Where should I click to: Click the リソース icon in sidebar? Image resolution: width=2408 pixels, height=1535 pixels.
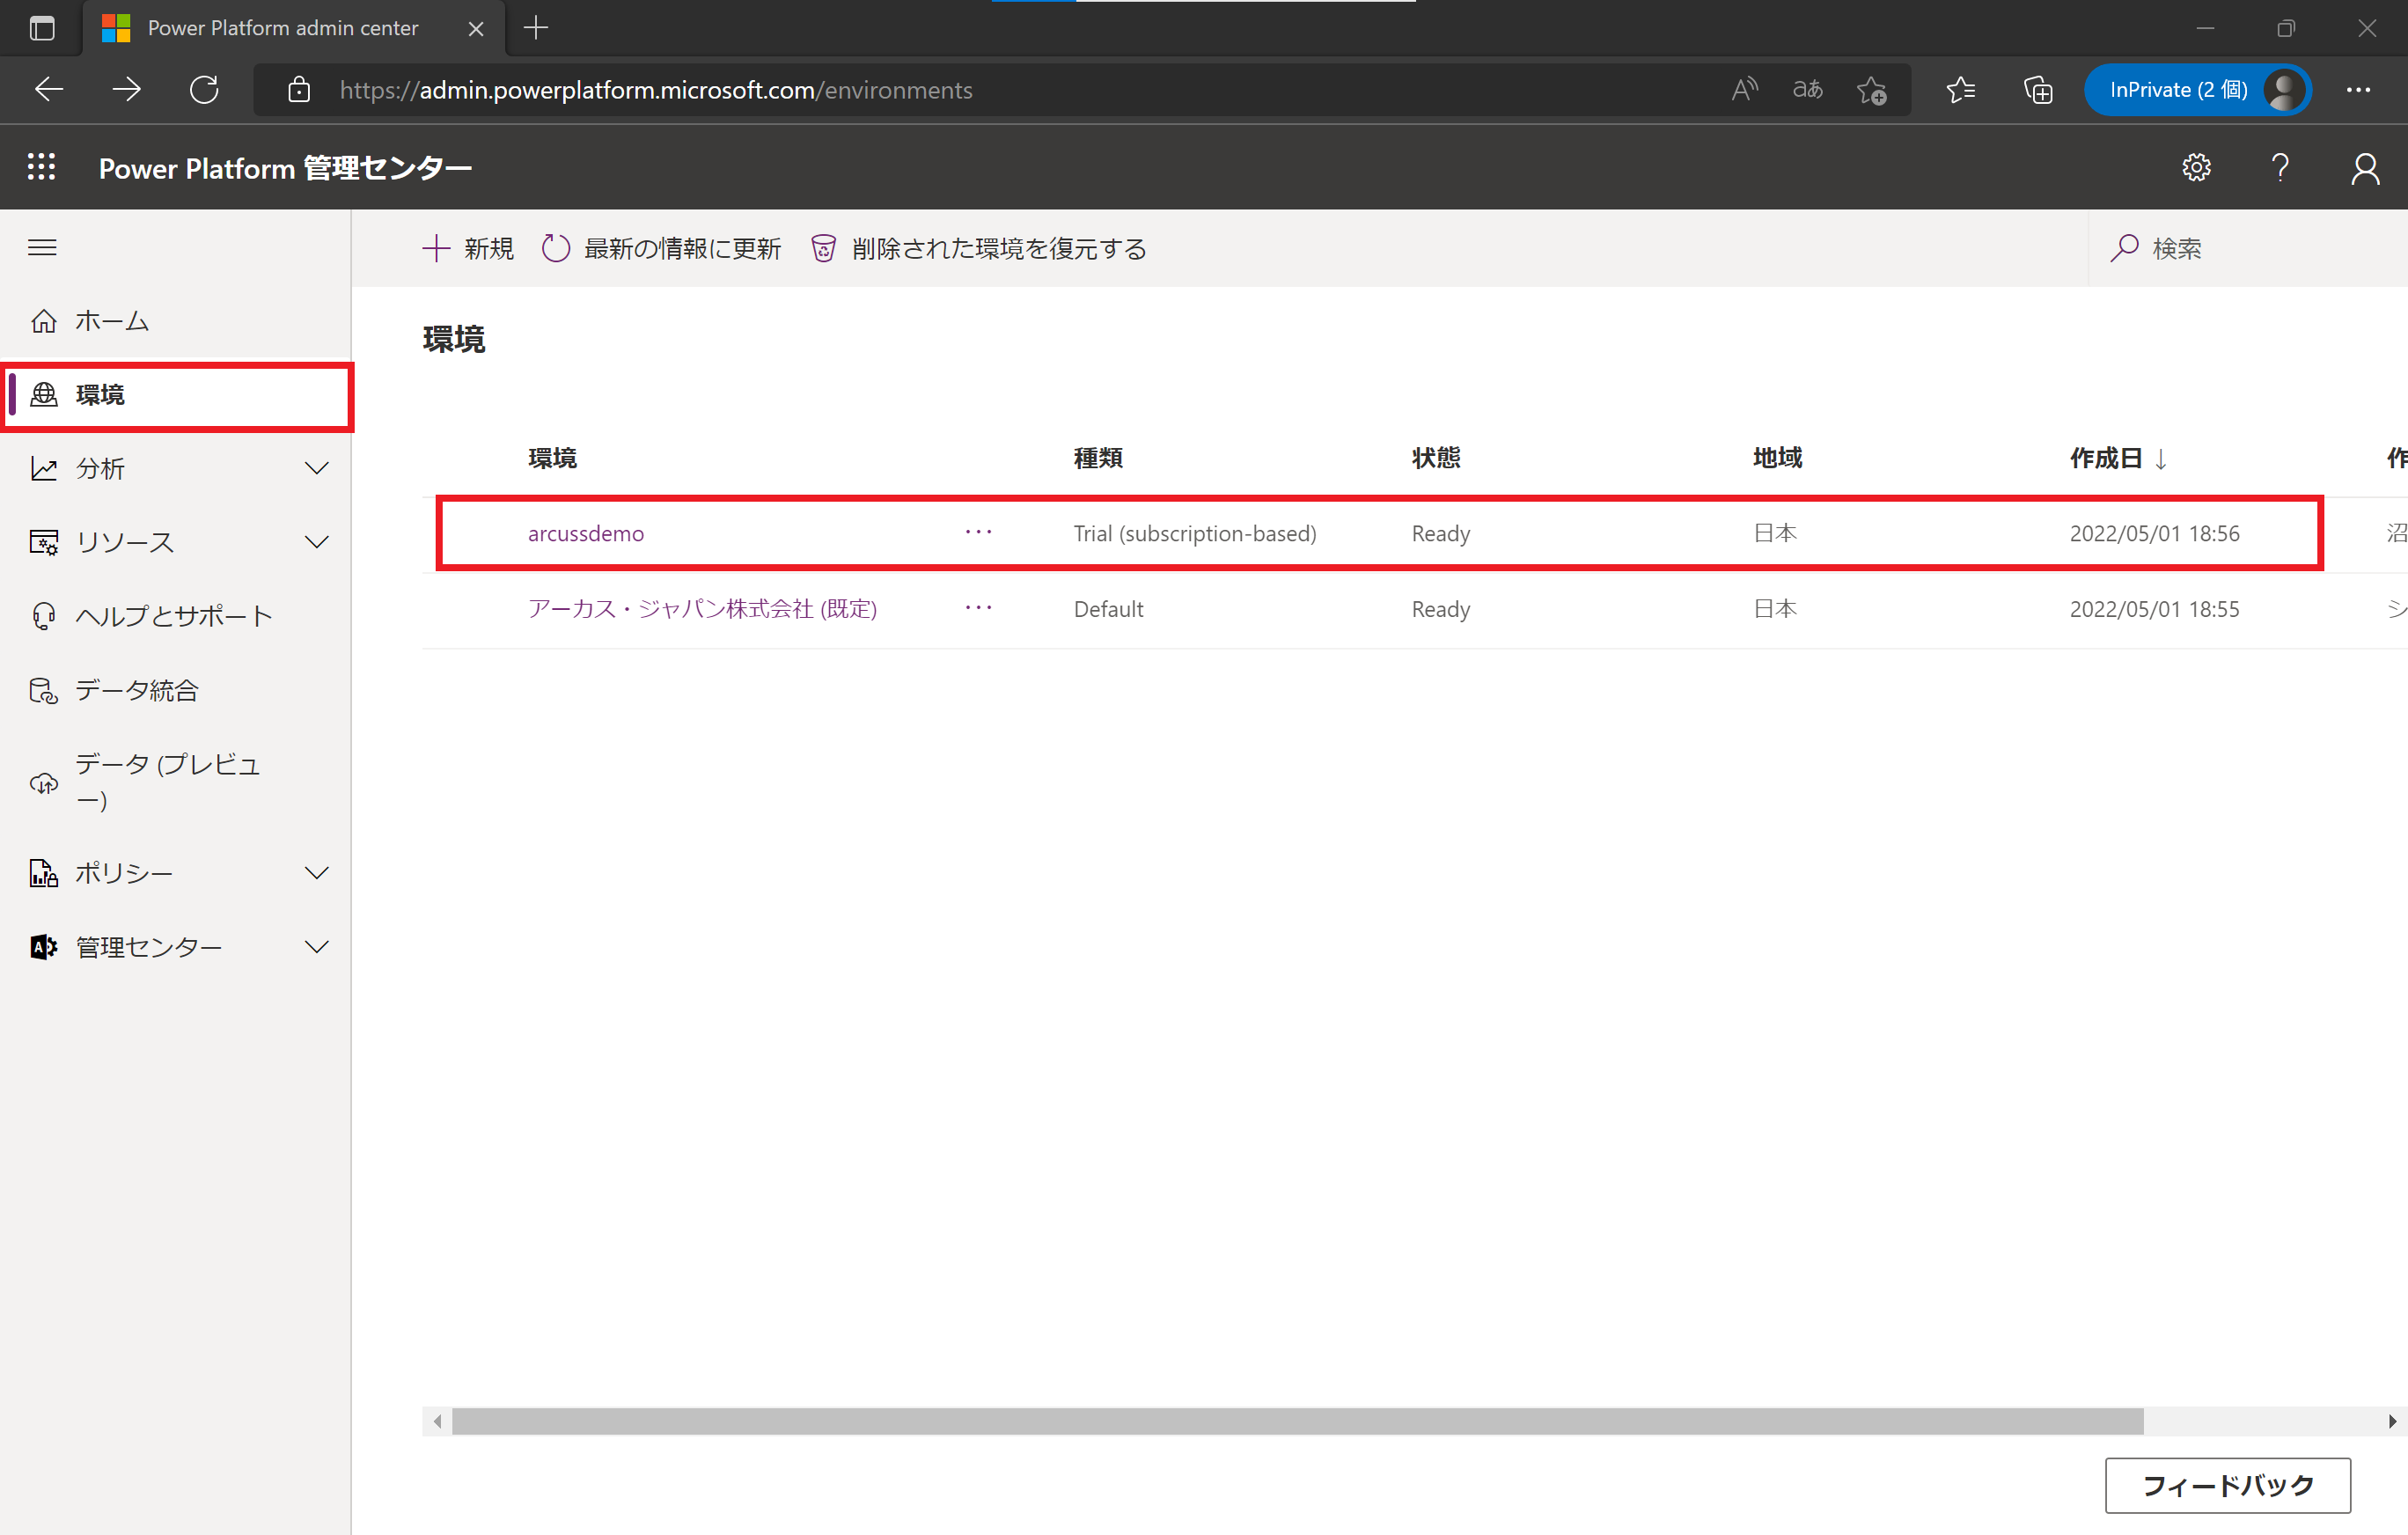[44, 542]
